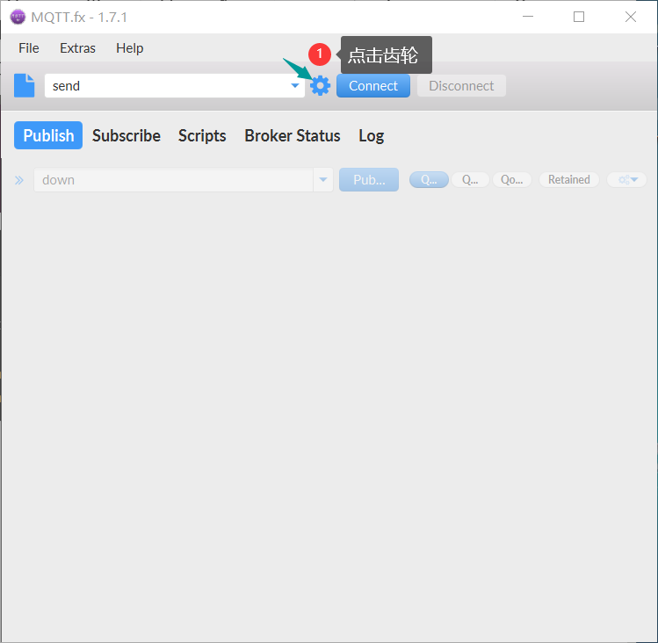Viewport: 658px width, 643px height.
Task: Switch to the Subscribe tab
Action: point(127,135)
